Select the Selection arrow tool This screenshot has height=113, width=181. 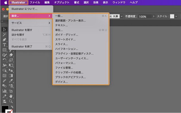point(5,29)
